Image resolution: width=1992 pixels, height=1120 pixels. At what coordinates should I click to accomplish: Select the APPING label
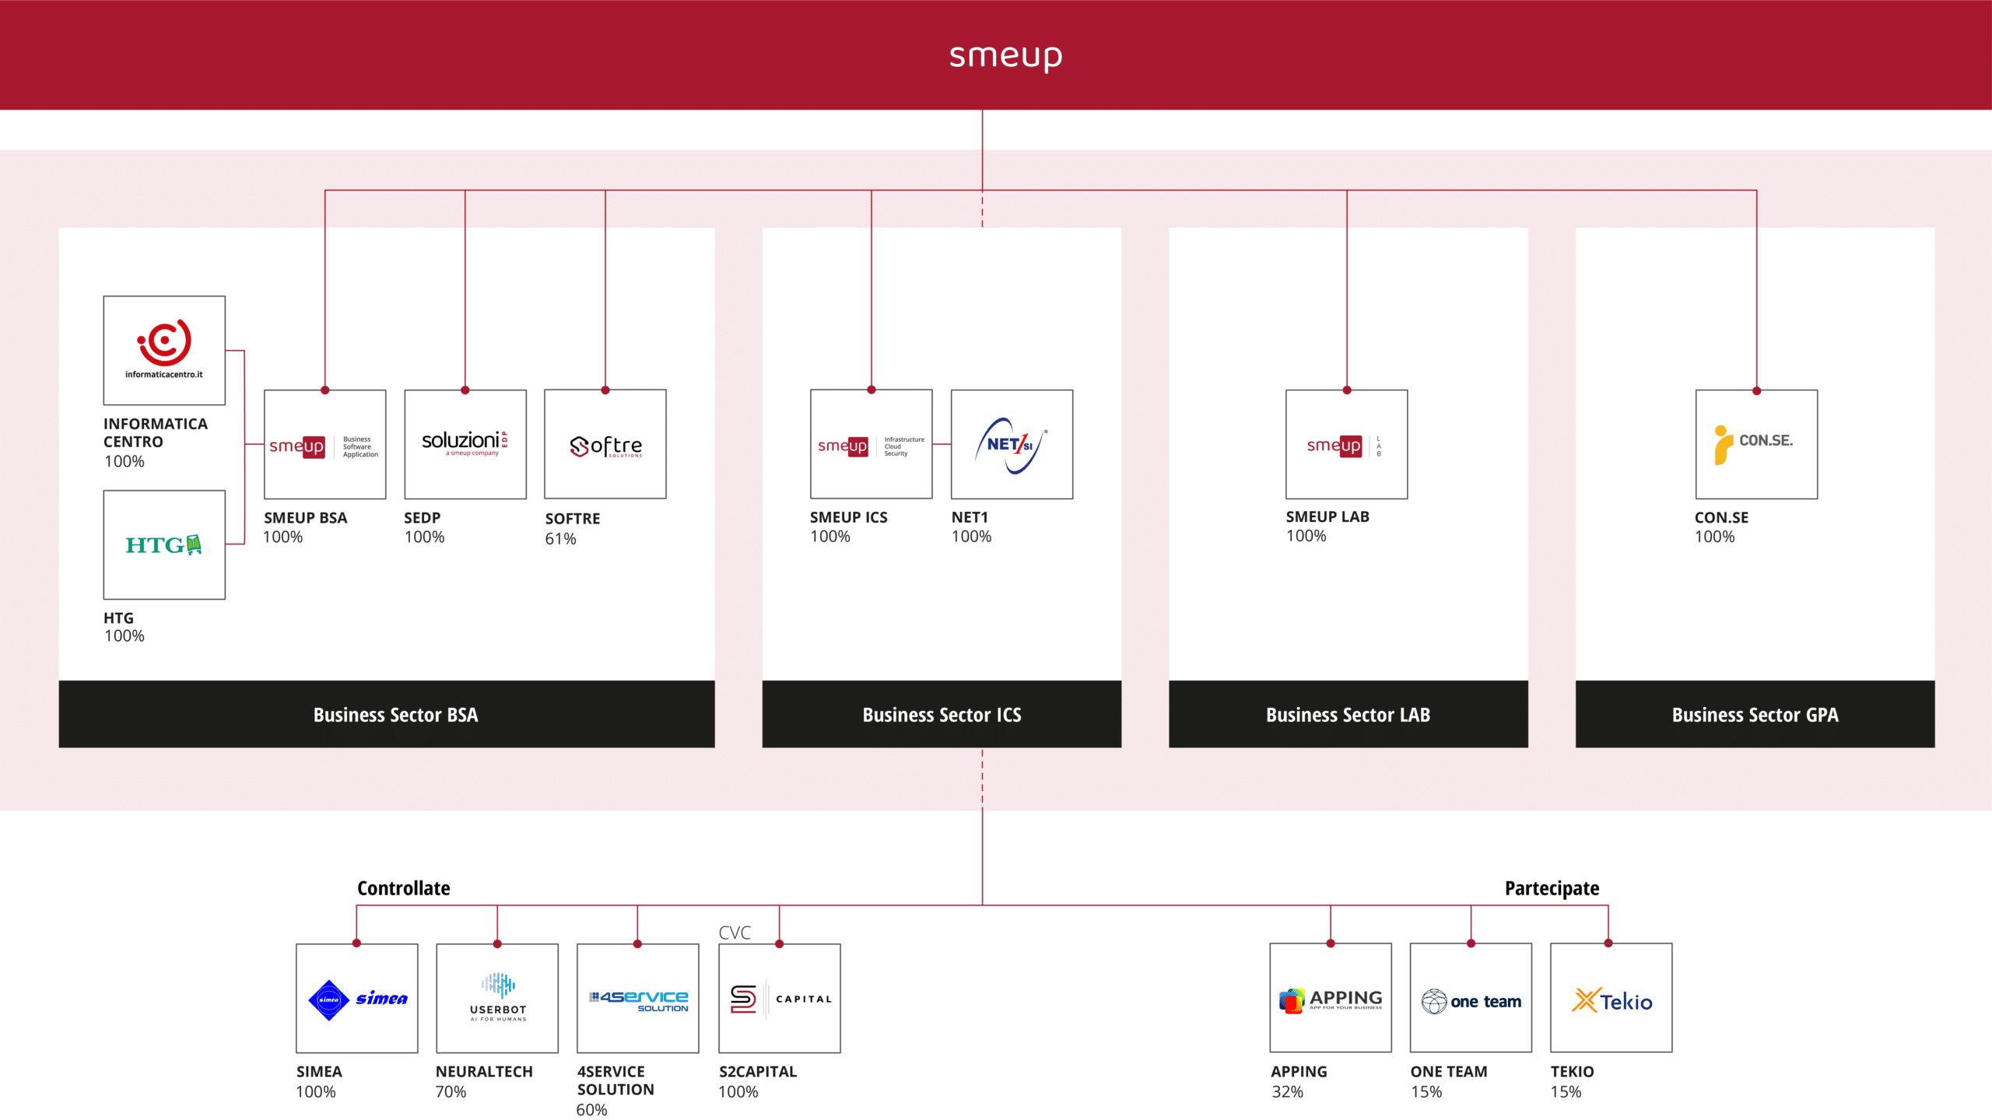(x=1299, y=1072)
